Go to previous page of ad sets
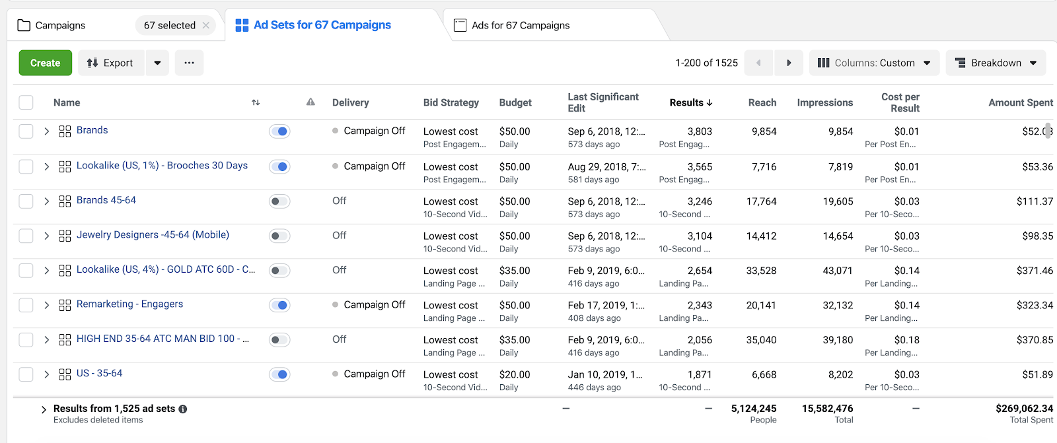Viewport: 1057px width, 443px height. (758, 63)
